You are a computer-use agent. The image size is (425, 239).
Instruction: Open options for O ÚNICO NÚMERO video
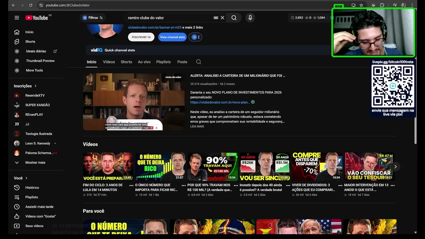[x=183, y=185]
